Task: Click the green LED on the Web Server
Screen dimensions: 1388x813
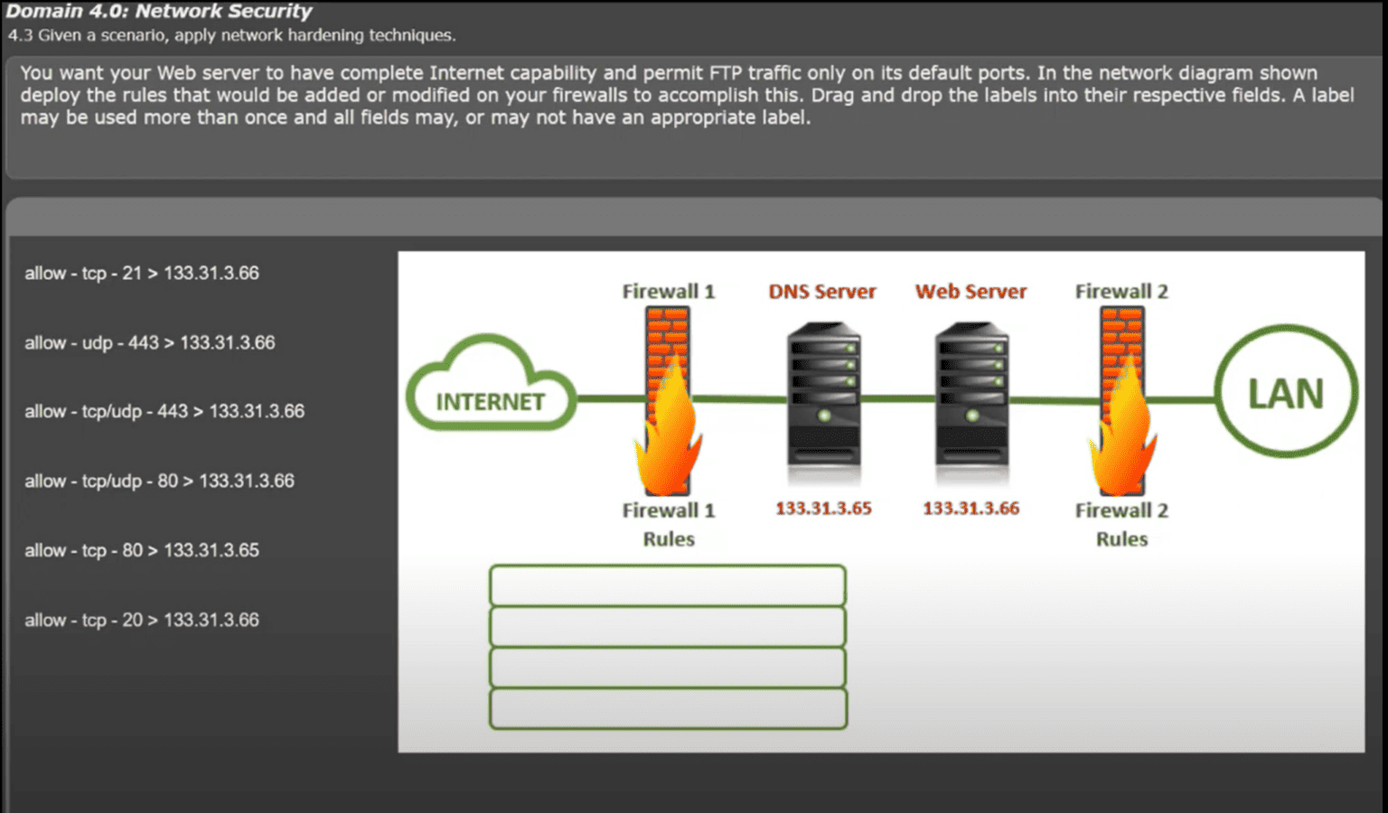Action: click(x=973, y=416)
